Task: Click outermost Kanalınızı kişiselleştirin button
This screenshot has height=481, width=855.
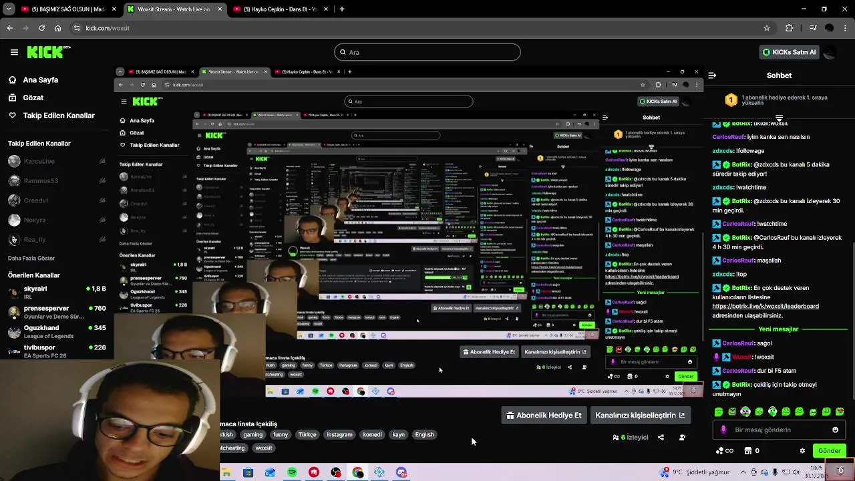Action: tap(640, 416)
